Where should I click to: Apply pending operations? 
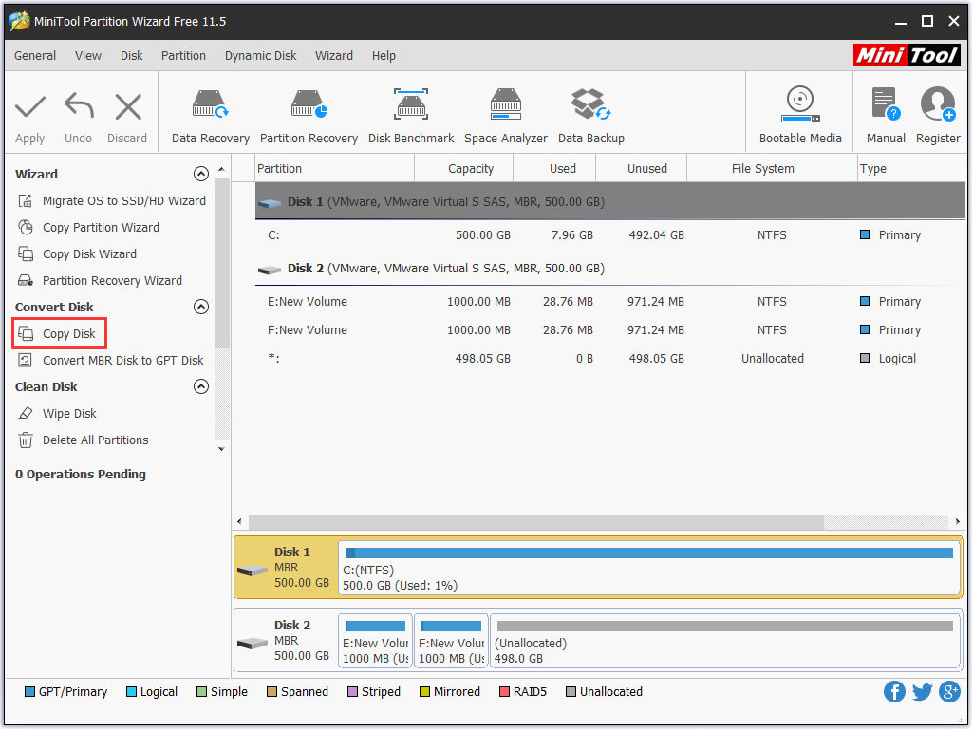(x=29, y=112)
